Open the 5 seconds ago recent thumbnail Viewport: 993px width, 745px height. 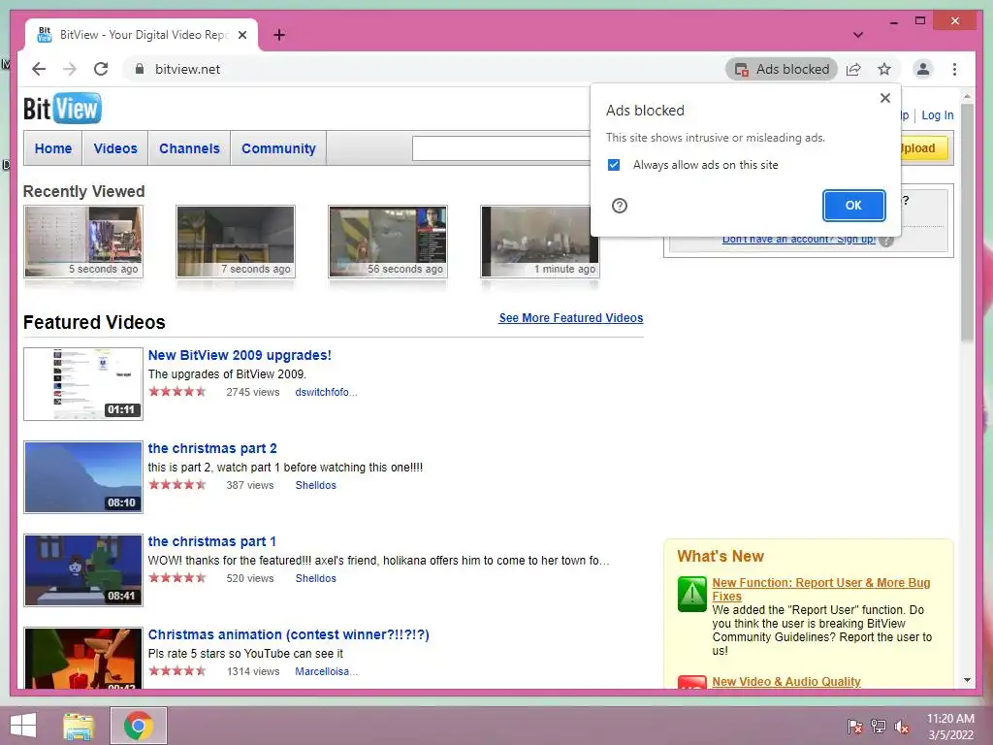click(x=83, y=242)
